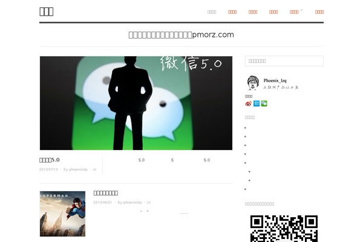Viewport: 363px width, 242px height.
Task: Click author phoenixlzq on the 2013/06/21 post
Action: (x=132, y=203)
